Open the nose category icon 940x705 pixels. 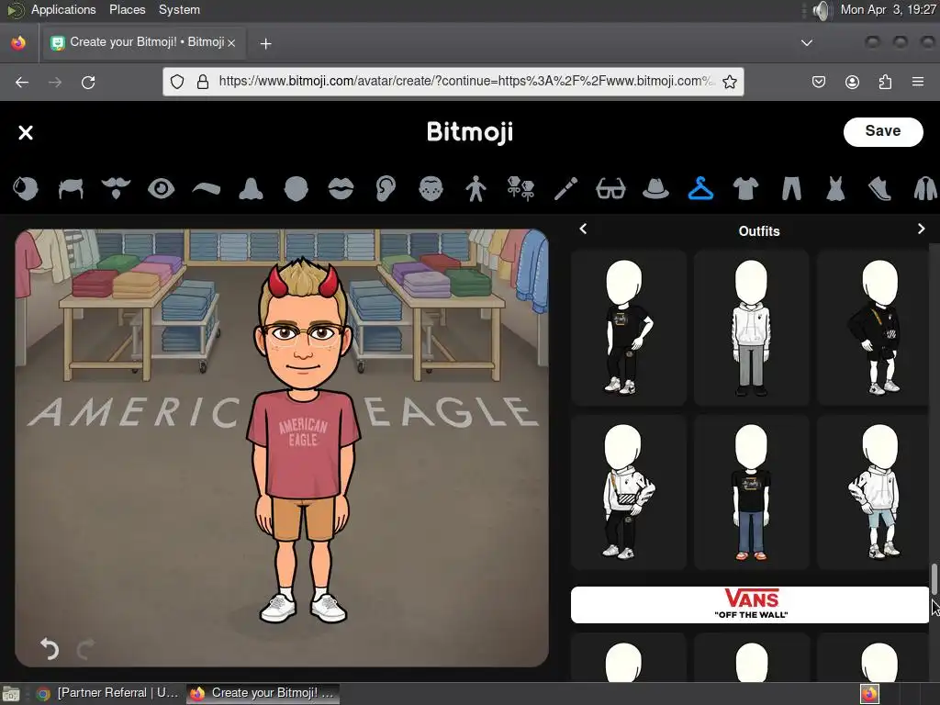(x=252, y=189)
